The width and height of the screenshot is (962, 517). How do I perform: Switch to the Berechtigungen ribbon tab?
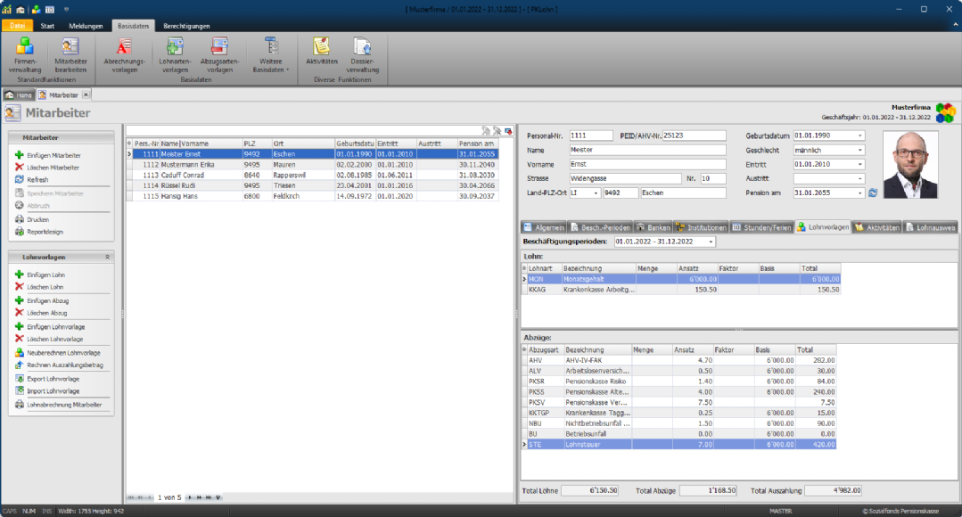click(x=185, y=26)
